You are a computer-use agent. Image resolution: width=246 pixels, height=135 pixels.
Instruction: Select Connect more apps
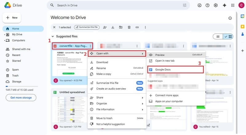click(176, 95)
